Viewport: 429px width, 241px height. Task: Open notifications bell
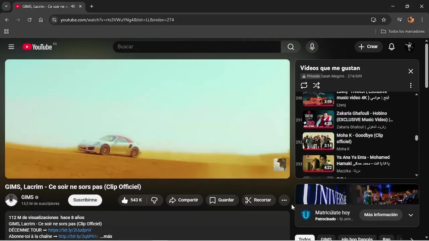click(391, 47)
